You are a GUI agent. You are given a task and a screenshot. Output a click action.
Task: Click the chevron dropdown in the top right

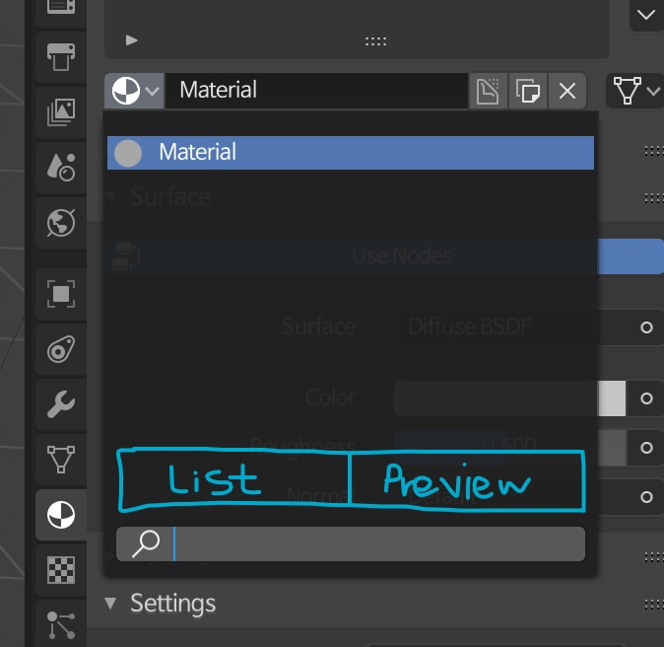tap(646, 15)
